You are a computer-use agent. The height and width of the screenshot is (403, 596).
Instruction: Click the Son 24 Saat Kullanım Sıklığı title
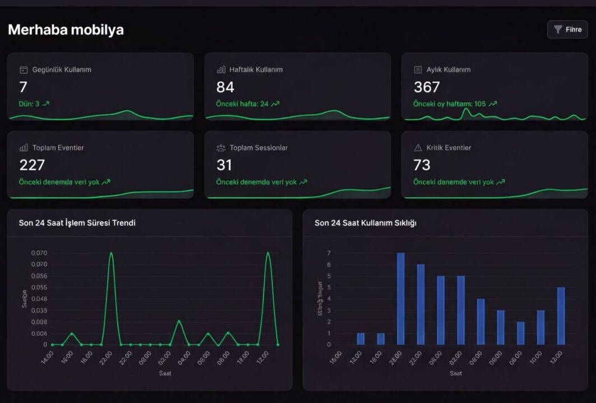pos(365,223)
